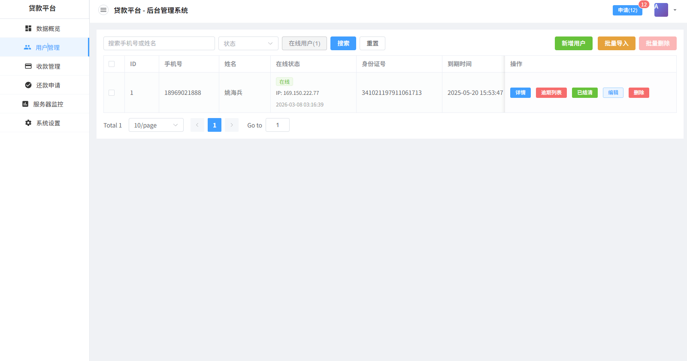Expand the account dropdown arrow beside avatar
Viewport: 687px width, 361px height.
click(x=675, y=10)
